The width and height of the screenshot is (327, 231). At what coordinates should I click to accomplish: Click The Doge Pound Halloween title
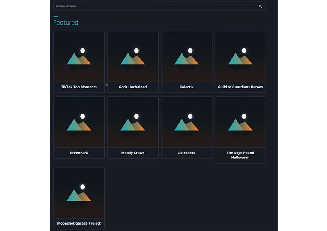[240, 155]
